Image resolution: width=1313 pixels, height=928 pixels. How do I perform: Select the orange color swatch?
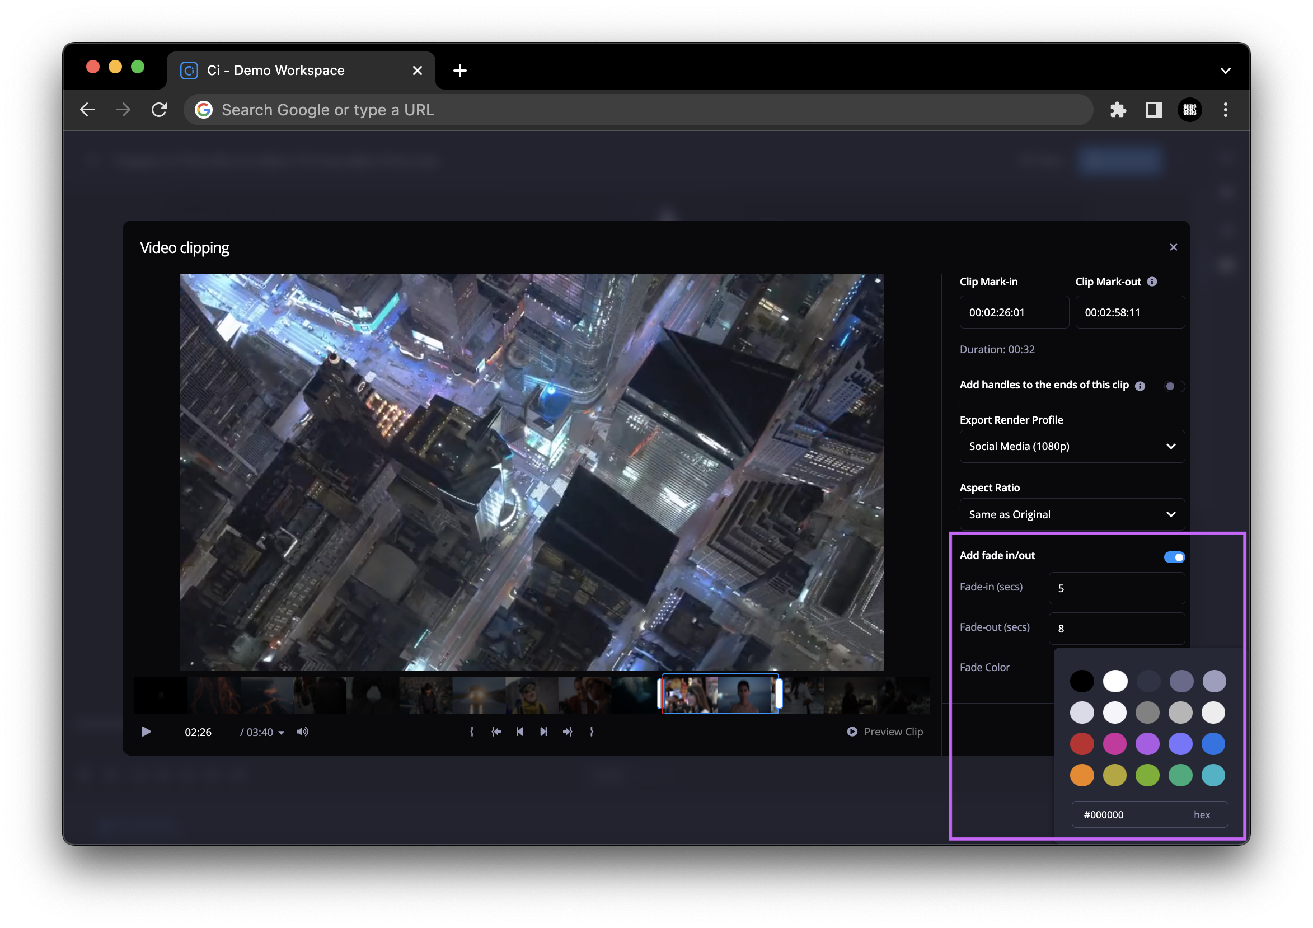(x=1082, y=775)
